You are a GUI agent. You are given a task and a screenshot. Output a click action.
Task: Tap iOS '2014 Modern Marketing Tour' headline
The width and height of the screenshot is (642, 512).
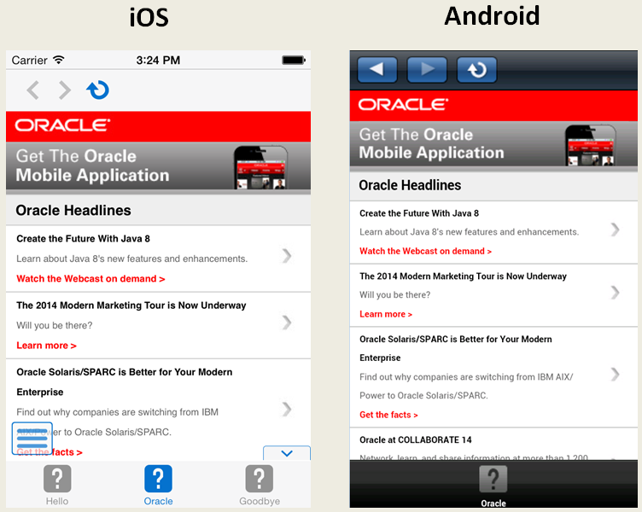click(131, 305)
